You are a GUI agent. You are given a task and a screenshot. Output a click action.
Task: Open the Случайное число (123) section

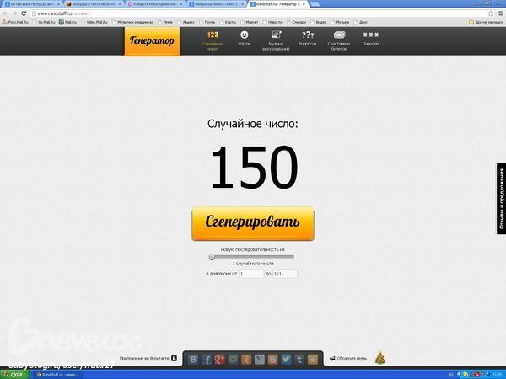(213, 39)
